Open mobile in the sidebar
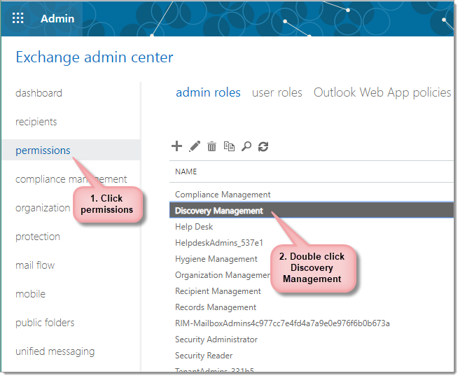460x378 pixels. pyautogui.click(x=31, y=294)
